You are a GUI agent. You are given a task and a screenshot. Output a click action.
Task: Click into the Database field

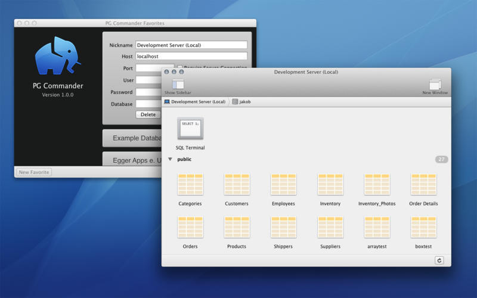tap(148, 104)
